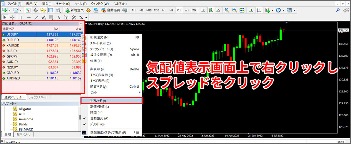Choose 新規注文 (N) from context menu
Screen dimensions: 351x144
(x=112, y=37)
